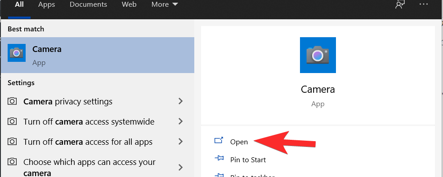Click the Pin to Start pin icon

219,159
